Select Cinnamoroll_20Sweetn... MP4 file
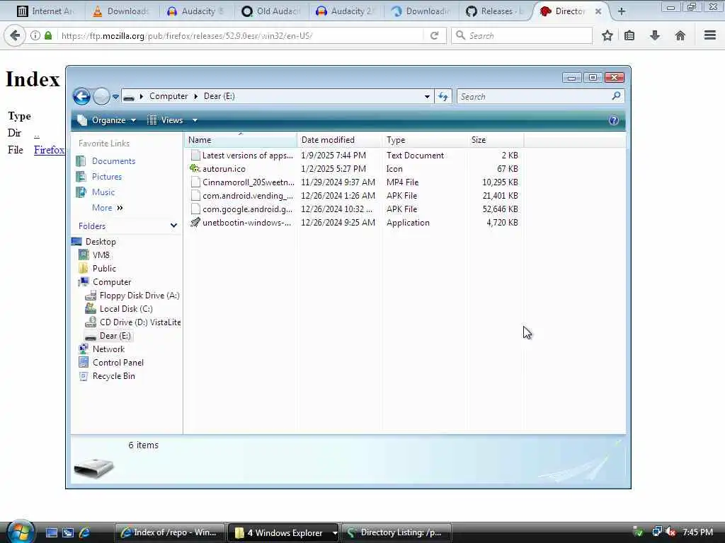725x543 pixels. [249, 182]
